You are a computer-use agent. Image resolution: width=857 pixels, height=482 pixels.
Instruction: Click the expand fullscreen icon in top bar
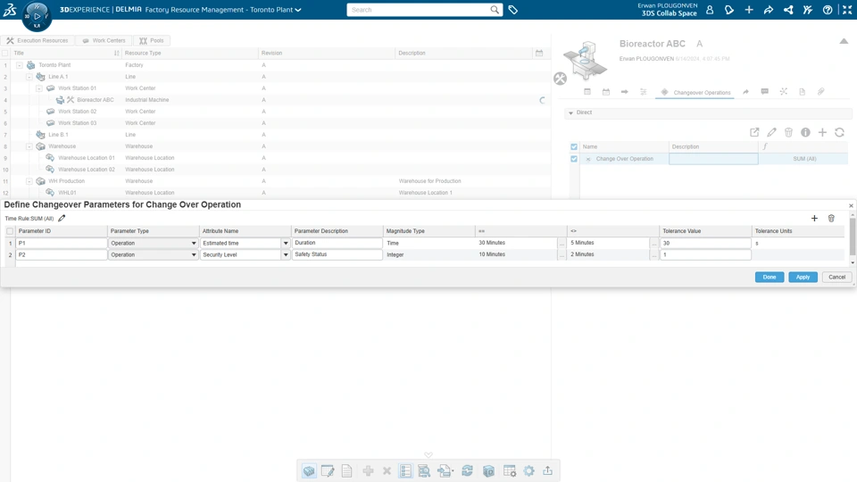tap(847, 10)
